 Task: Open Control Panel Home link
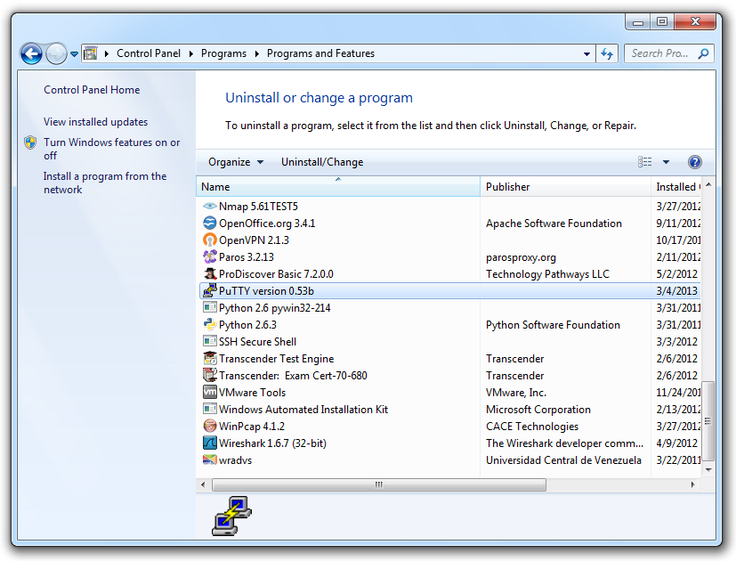(x=92, y=90)
